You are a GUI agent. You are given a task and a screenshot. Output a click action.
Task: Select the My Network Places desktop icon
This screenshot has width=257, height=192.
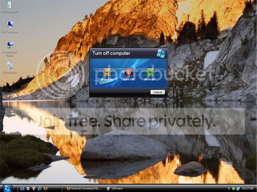tap(10, 49)
